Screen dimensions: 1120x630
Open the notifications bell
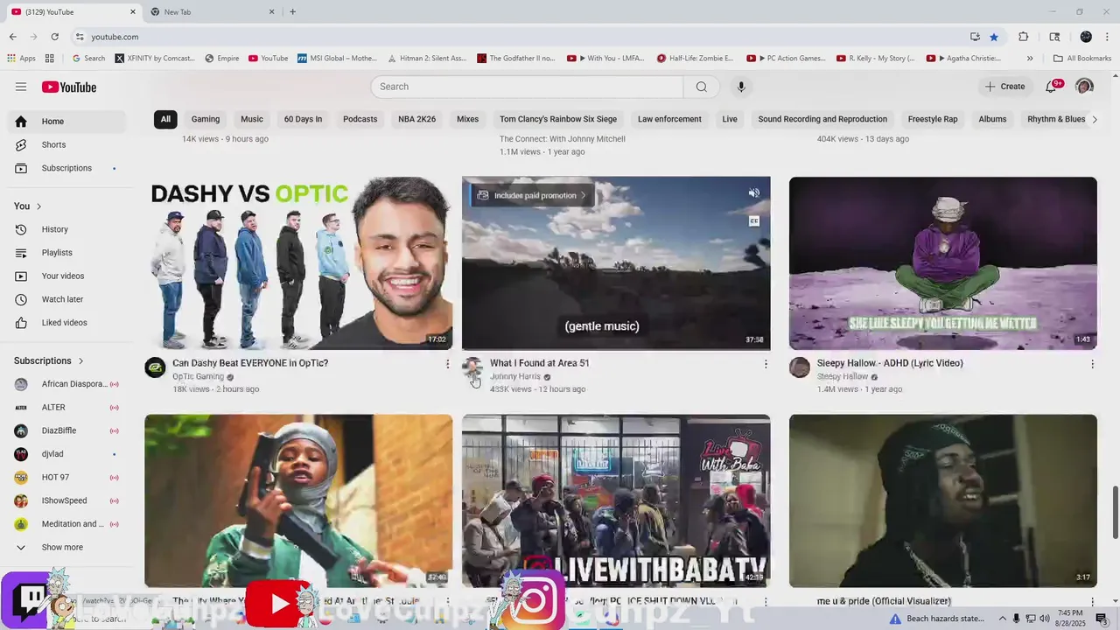(x=1052, y=87)
